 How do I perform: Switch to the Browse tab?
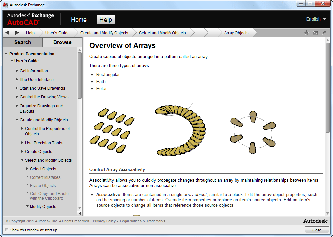tap(63, 42)
